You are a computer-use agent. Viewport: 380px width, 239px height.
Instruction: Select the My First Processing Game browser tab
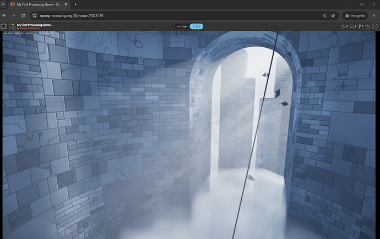[x=39, y=4]
